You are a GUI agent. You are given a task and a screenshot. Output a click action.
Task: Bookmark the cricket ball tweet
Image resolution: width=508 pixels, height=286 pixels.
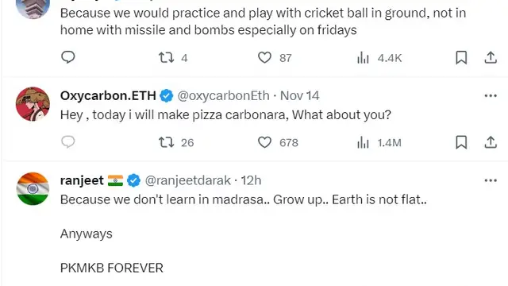(x=461, y=58)
